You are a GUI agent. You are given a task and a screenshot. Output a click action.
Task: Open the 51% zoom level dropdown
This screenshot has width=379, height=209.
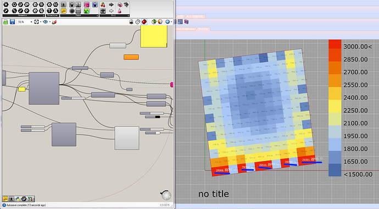click(x=25, y=22)
